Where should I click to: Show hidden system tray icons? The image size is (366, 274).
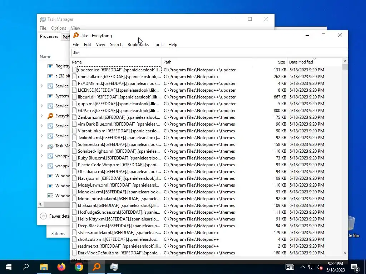[x=302, y=267]
